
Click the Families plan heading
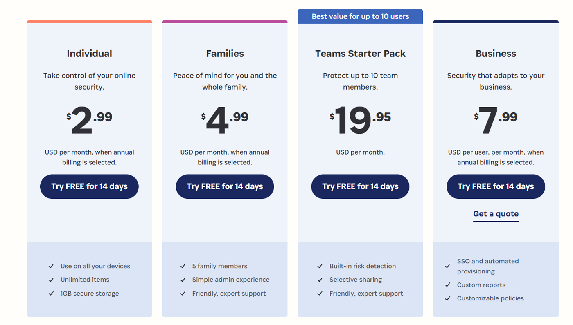pos(225,54)
